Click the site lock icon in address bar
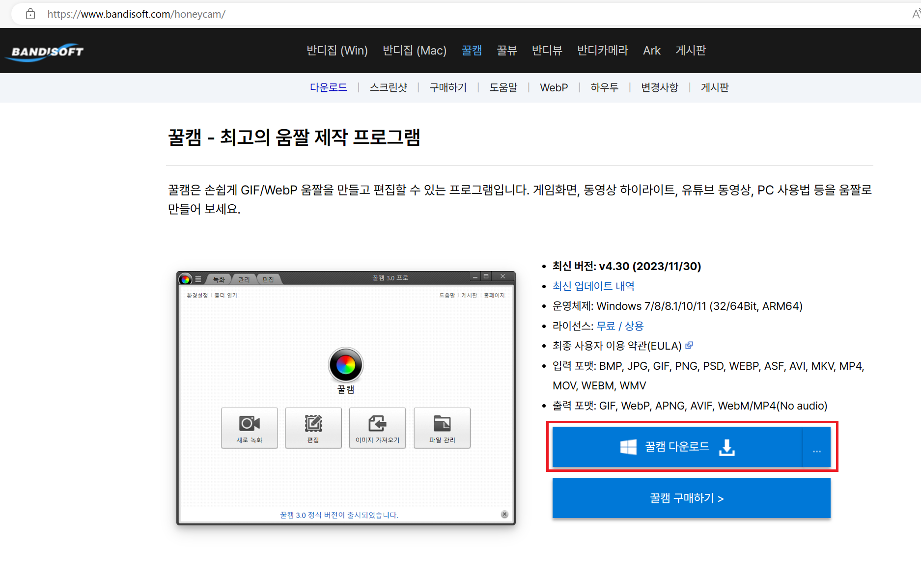Screen dimensions: 921x574 pos(30,14)
